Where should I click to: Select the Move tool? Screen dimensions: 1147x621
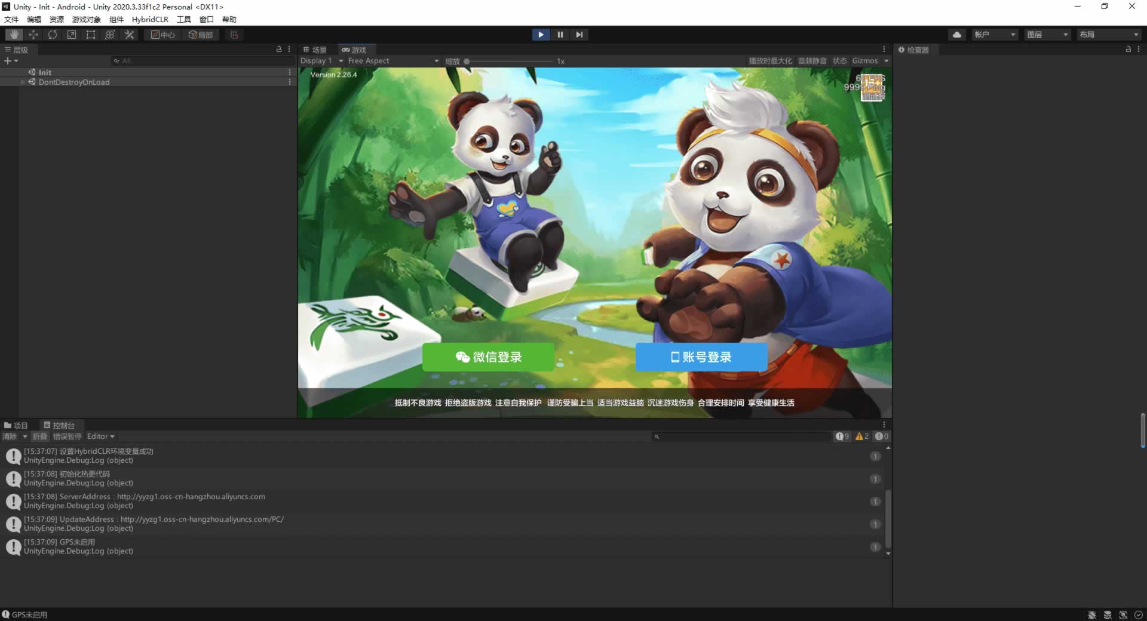(x=33, y=35)
